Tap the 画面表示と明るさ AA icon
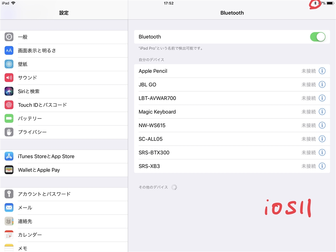 click(x=9, y=51)
